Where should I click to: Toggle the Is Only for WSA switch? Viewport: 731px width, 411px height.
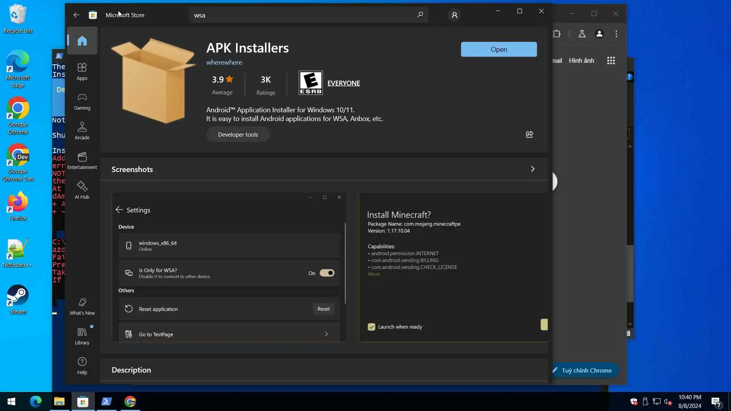(327, 273)
